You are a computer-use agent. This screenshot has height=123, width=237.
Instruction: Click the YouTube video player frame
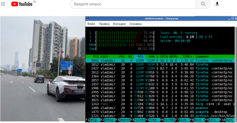(x=43, y=69)
